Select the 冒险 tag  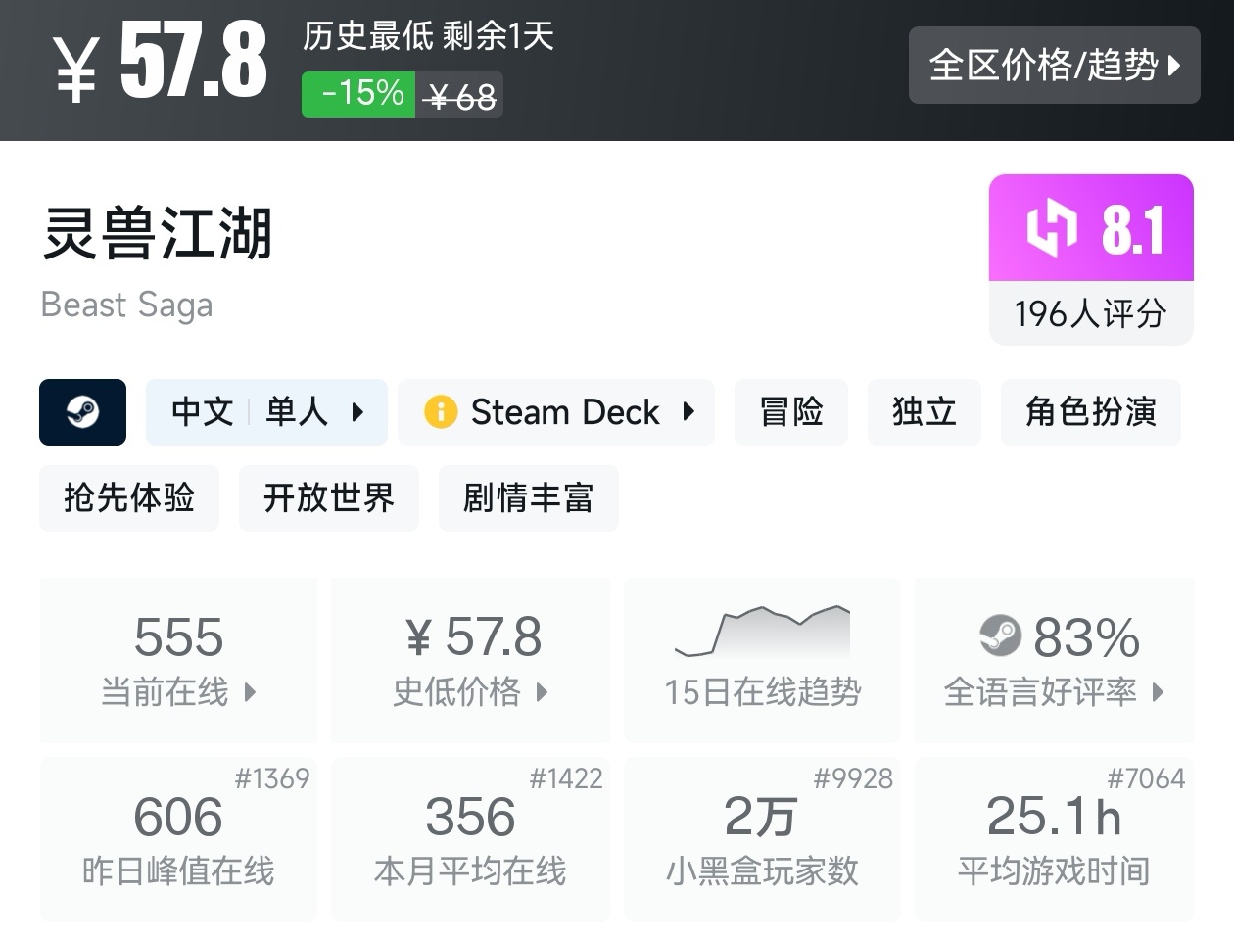[x=790, y=412]
